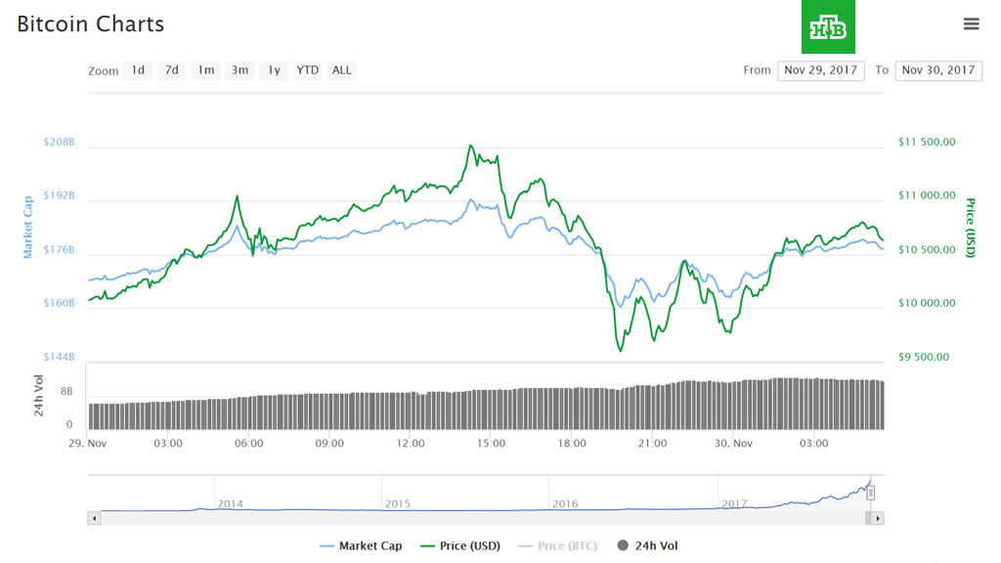Show ALL historical data
Screen dimensions: 1001x563
[x=342, y=70]
